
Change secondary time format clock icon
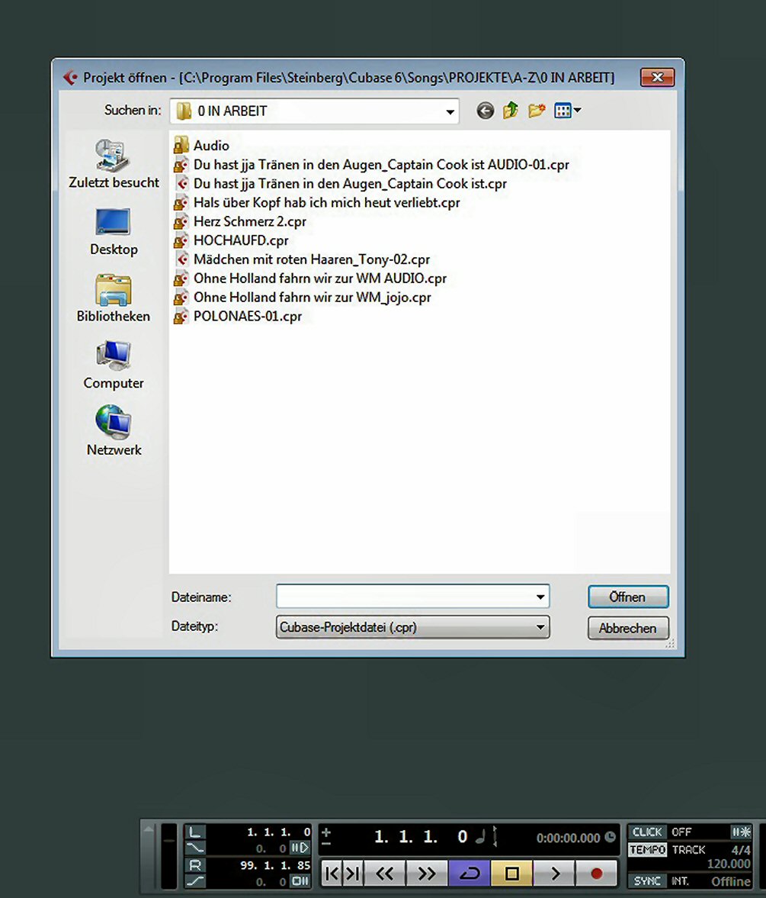tap(611, 837)
